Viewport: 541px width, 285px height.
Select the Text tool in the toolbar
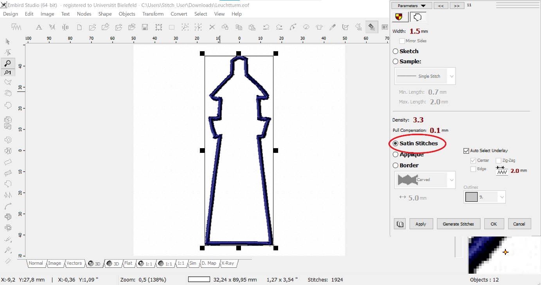click(39, 27)
